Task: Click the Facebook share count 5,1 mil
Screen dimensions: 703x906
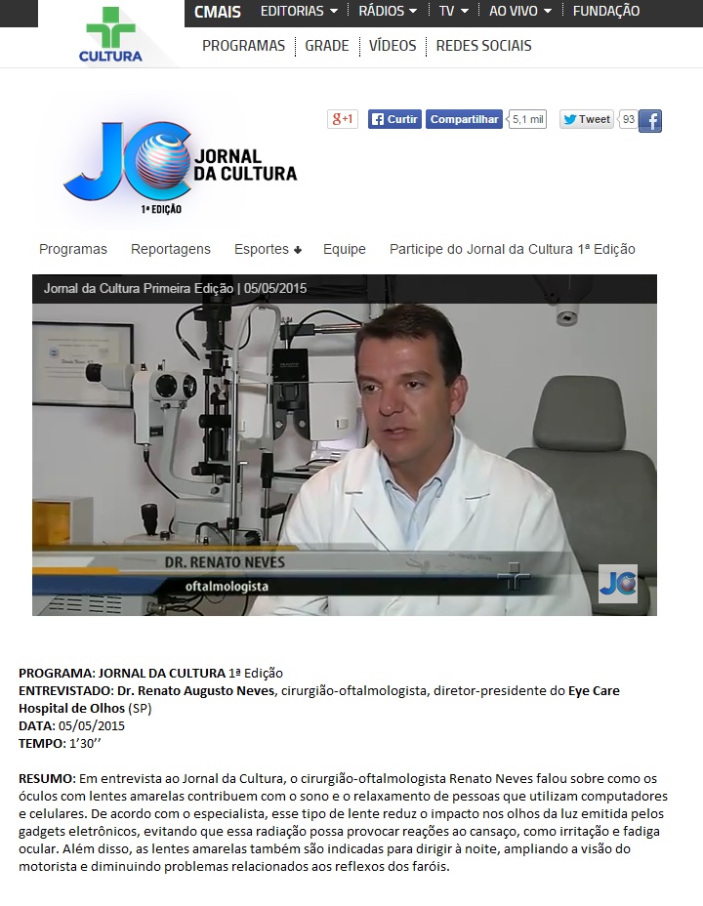Action: pyautogui.click(x=527, y=119)
